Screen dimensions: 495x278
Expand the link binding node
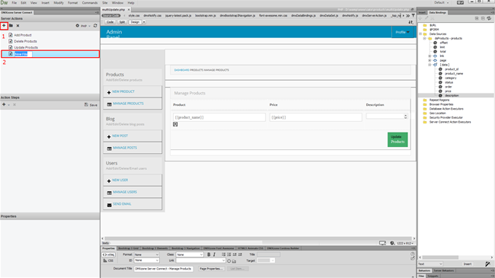click(x=430, y=56)
